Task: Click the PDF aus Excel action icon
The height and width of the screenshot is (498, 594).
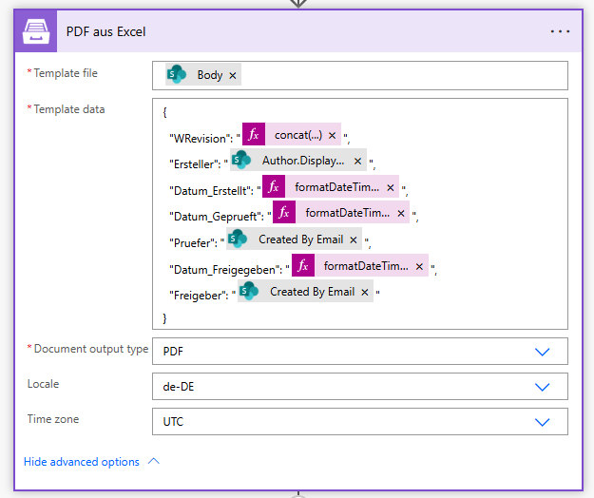Action: click(x=37, y=30)
